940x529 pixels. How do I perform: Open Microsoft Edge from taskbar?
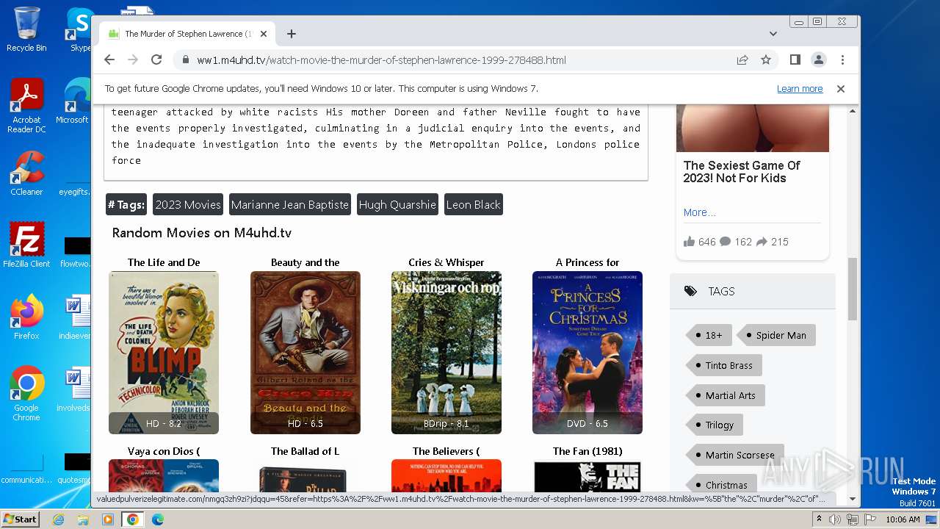point(158,519)
